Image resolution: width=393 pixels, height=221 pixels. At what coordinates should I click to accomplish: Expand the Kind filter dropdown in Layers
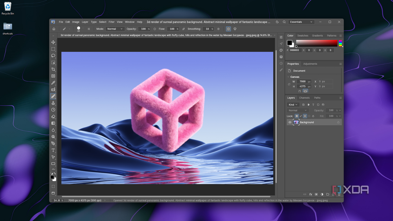coord(293,105)
